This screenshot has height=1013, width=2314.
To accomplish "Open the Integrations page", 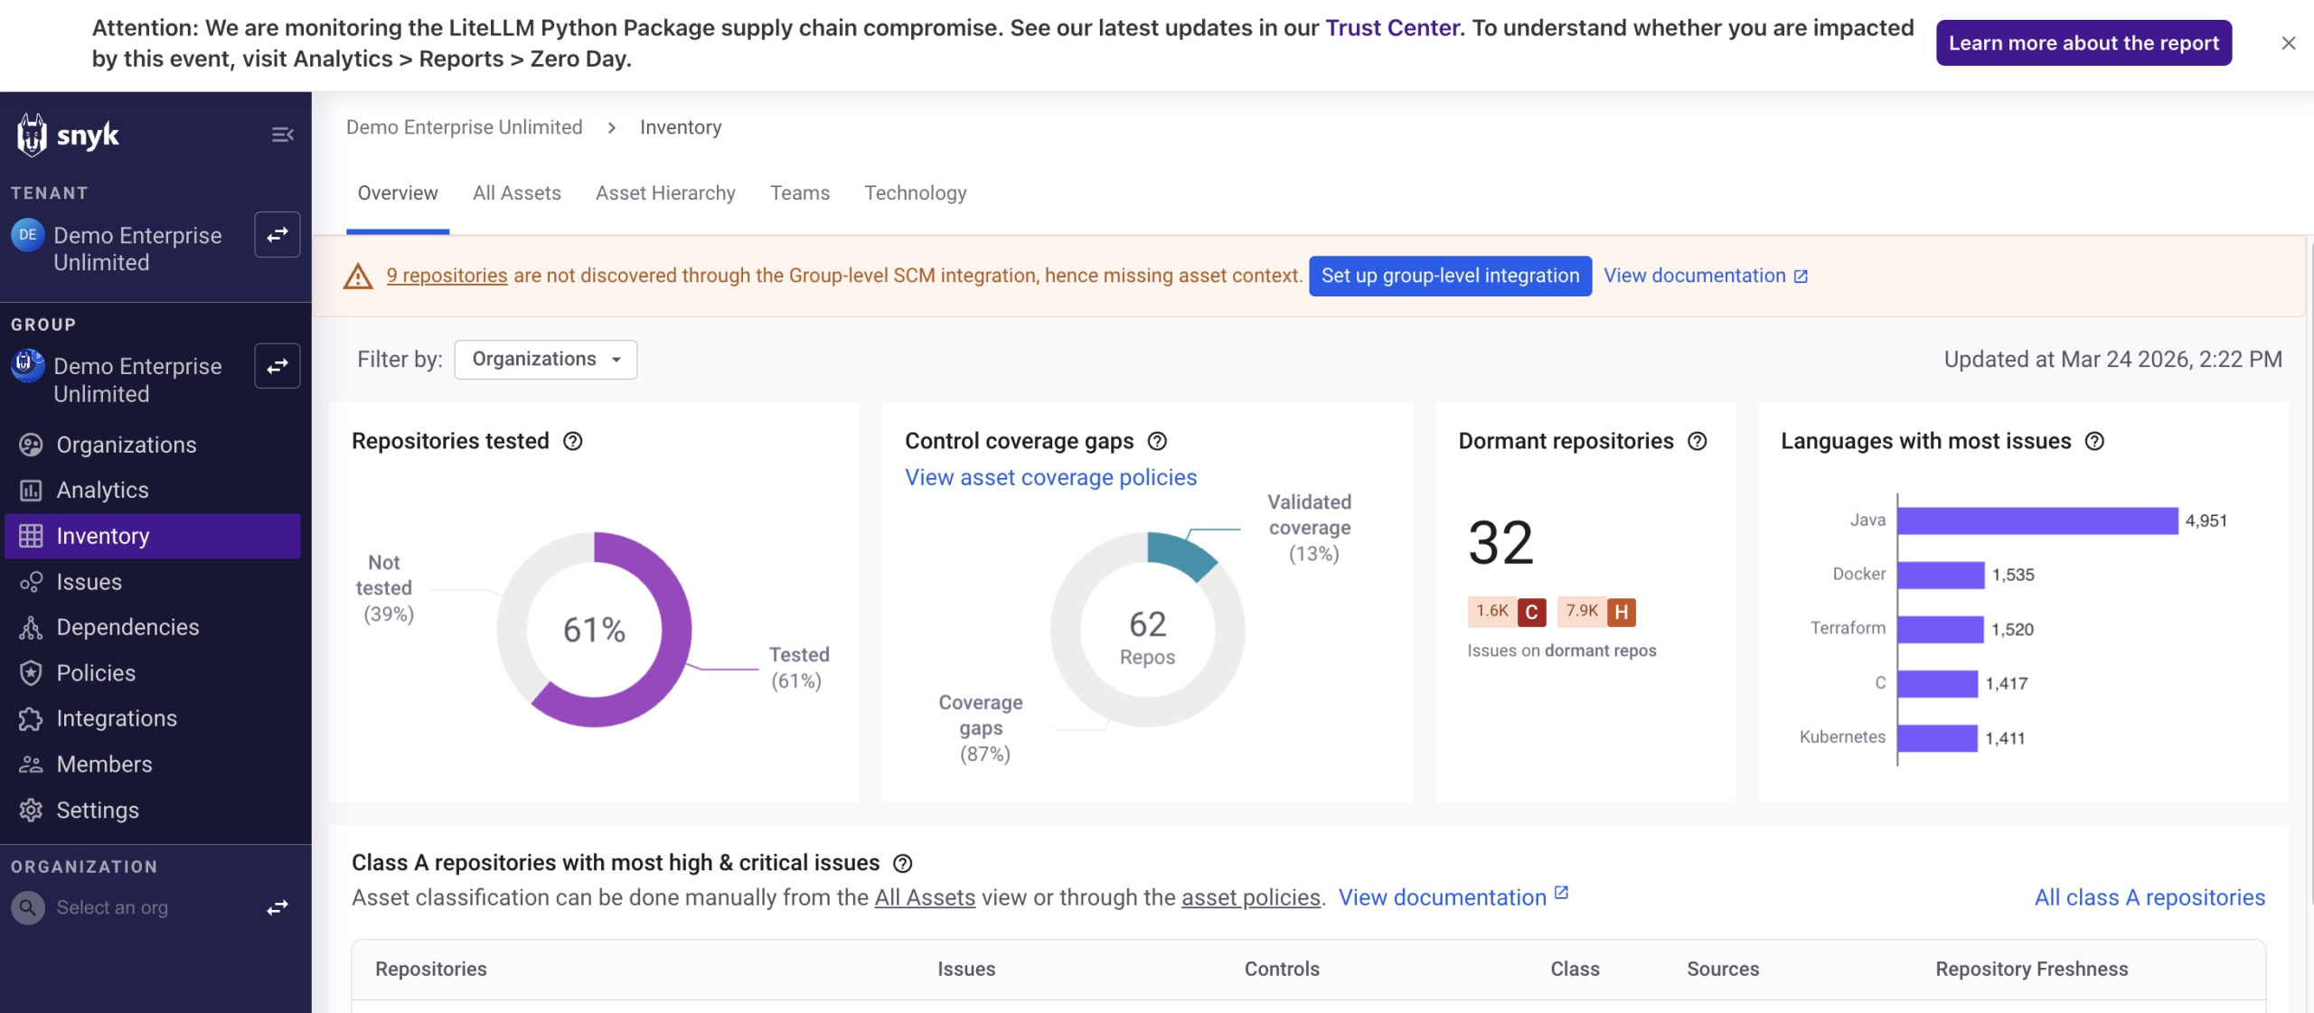I will pos(117,718).
